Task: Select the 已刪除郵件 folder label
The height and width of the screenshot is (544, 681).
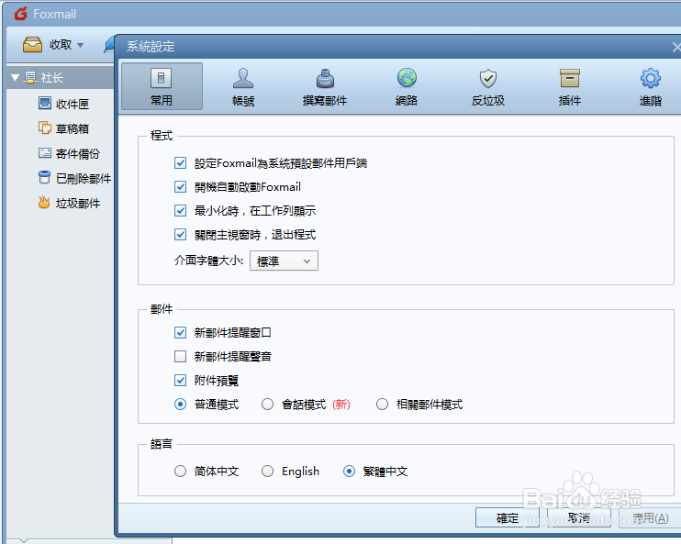Action: tap(84, 179)
